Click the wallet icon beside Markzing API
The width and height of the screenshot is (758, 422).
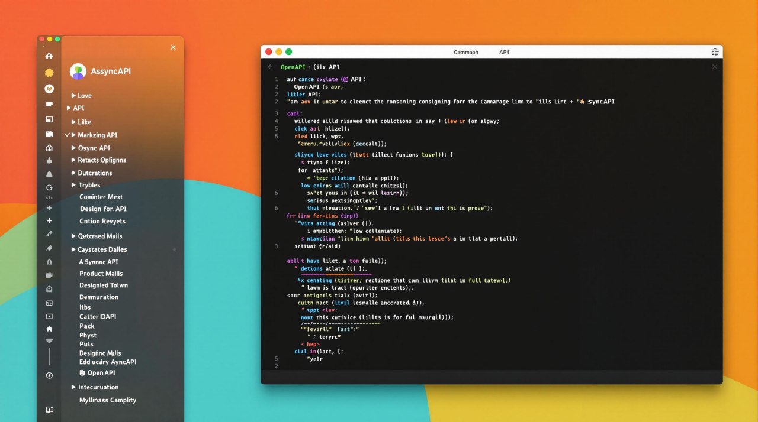click(49, 134)
